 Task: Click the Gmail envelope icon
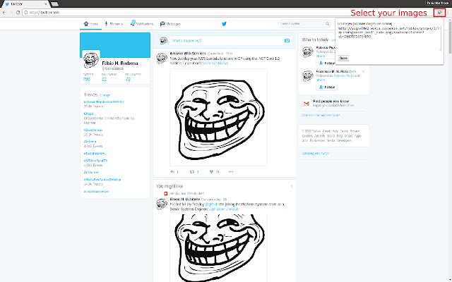point(306,104)
